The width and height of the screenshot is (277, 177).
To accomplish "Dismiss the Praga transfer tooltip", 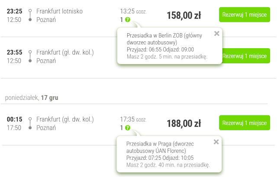I will point(216,142).
